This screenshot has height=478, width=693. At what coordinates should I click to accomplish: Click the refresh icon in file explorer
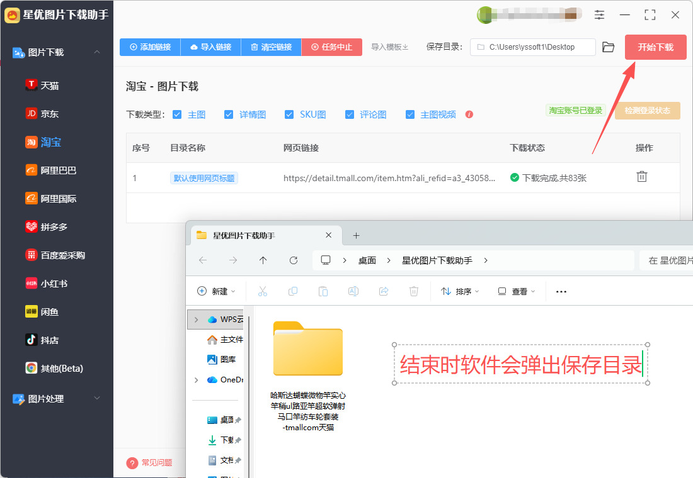(x=293, y=260)
